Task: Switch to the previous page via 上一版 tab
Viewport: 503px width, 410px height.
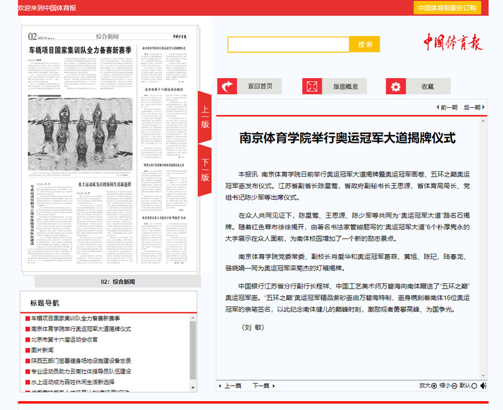Action: (x=205, y=117)
